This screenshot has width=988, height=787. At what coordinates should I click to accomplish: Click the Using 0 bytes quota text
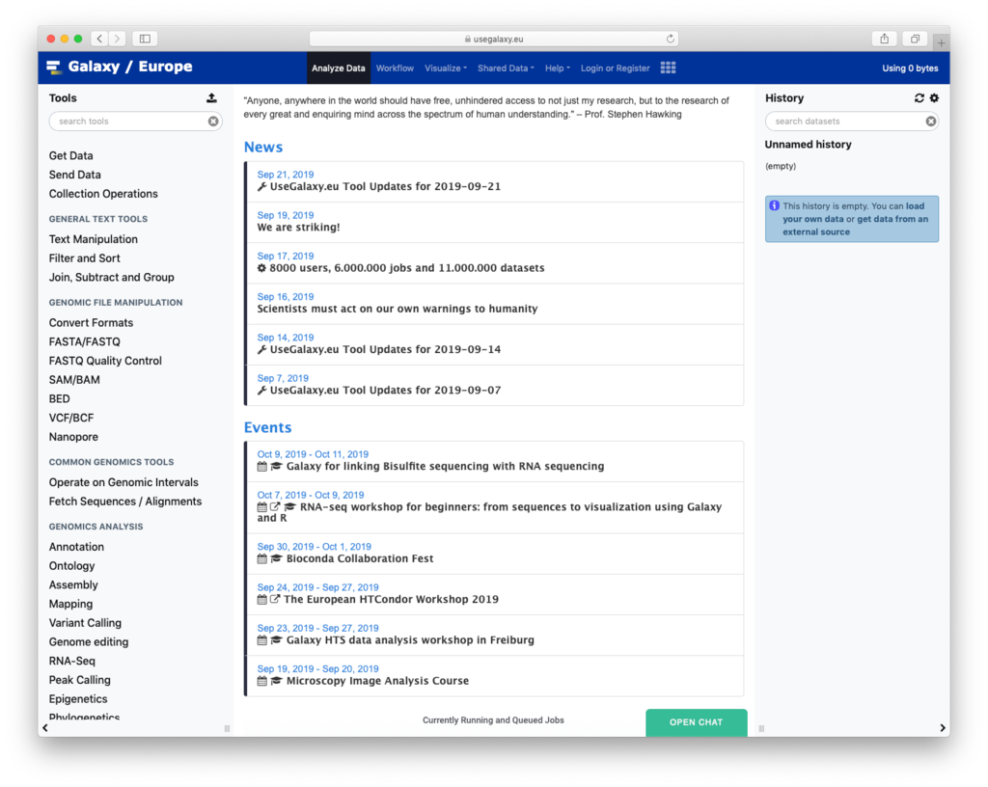pos(910,68)
